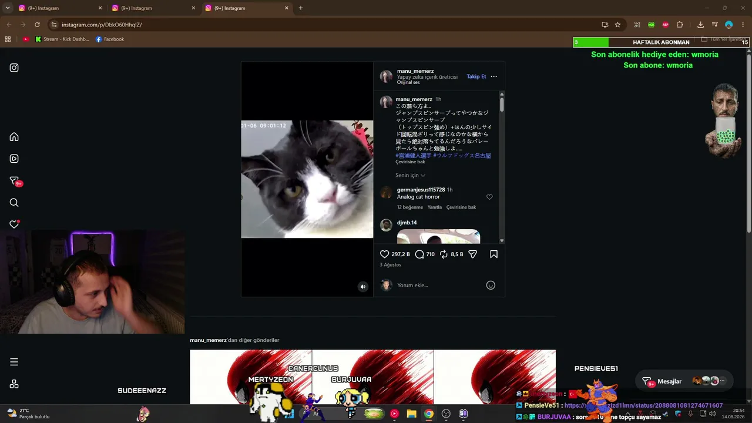The image size is (752, 423).
Task: Go to Instagram Home in sidebar
Action: (14, 137)
